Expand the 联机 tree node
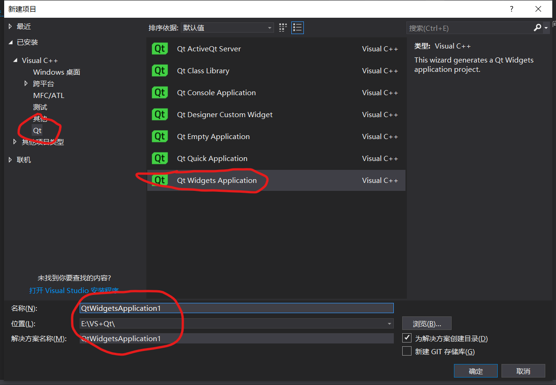This screenshot has width=556, height=385. click(10, 160)
